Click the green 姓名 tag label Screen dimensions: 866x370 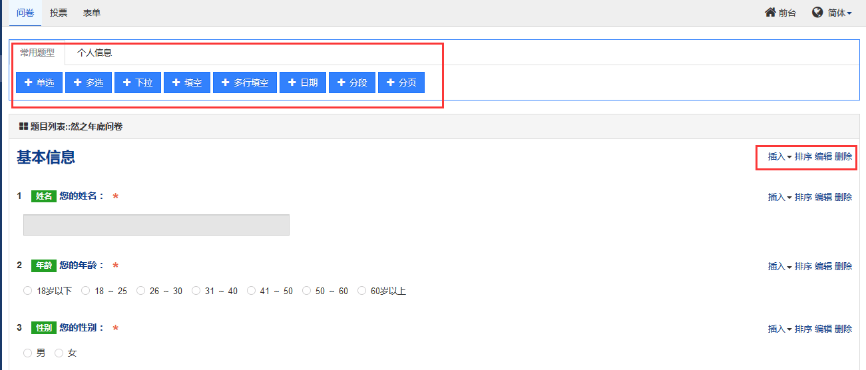pyautogui.click(x=44, y=196)
